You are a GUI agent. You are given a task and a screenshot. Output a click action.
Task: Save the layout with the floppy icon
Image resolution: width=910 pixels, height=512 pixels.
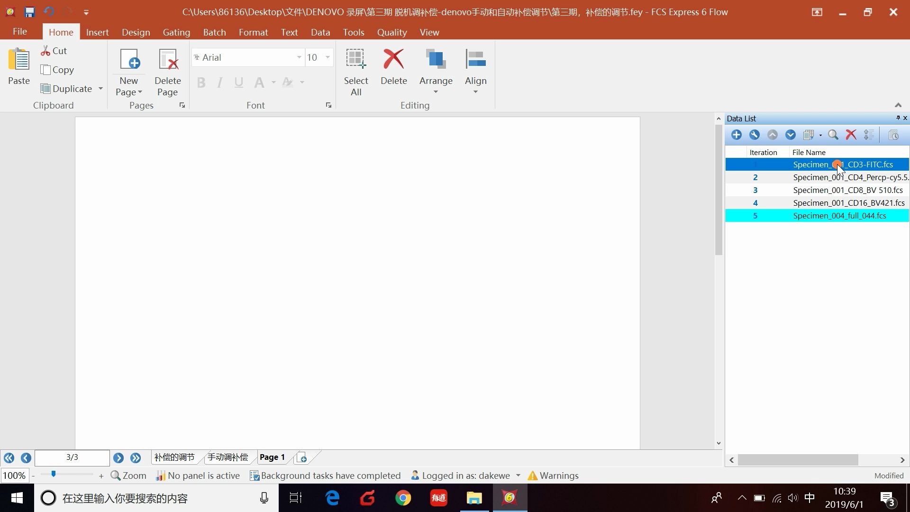tap(29, 12)
